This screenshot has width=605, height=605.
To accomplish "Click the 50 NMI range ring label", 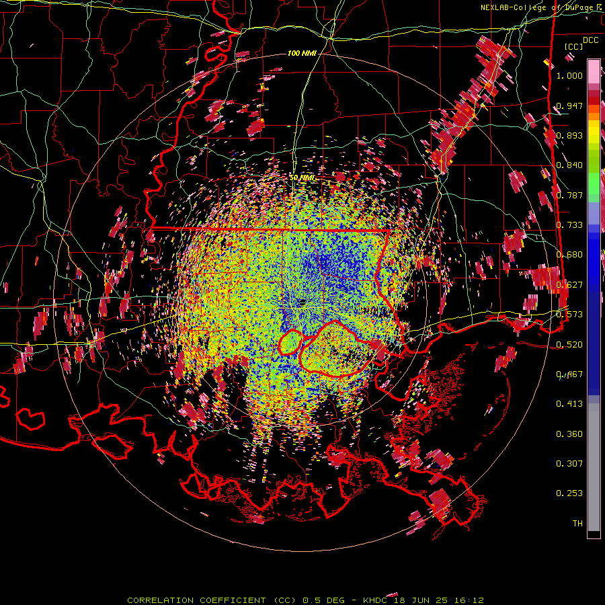I will click(302, 178).
